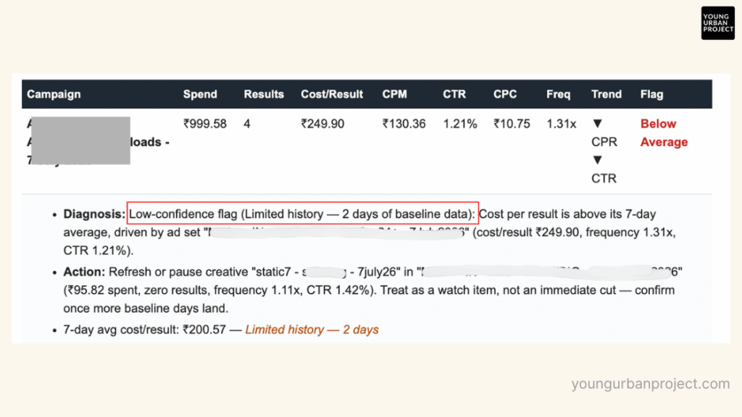Click the 7-day avg cost/result ₹200.57 text
The height and width of the screenshot is (417, 742).
coord(144,329)
